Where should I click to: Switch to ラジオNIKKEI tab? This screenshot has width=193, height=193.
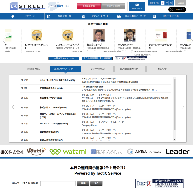98,69
